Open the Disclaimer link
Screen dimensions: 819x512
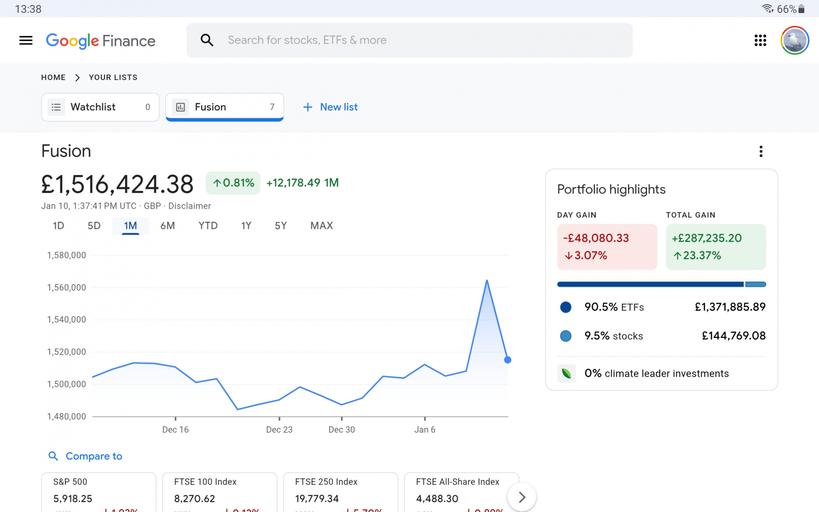(x=189, y=206)
